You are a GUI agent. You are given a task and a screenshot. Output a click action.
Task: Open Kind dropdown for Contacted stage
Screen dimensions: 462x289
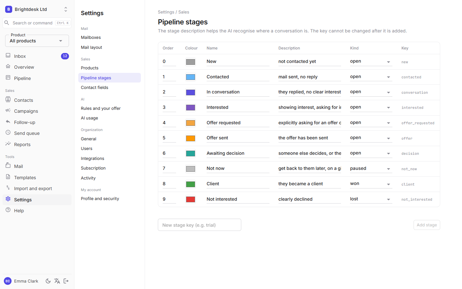click(371, 77)
